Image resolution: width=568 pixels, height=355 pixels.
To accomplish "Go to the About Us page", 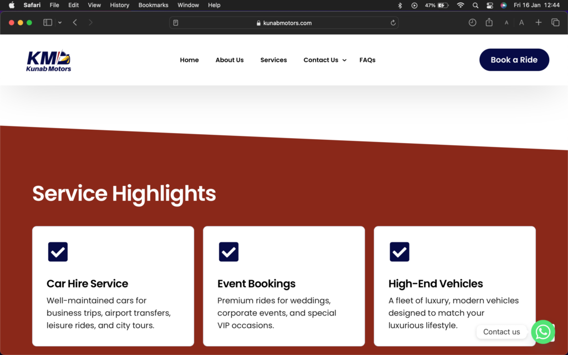I will click(229, 60).
